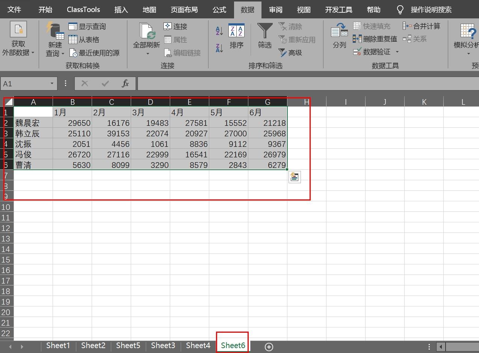Open the custom Sort (排序) dialog

point(236,36)
